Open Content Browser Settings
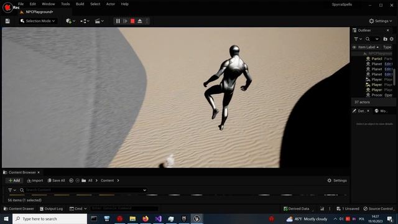 [x=337, y=180]
